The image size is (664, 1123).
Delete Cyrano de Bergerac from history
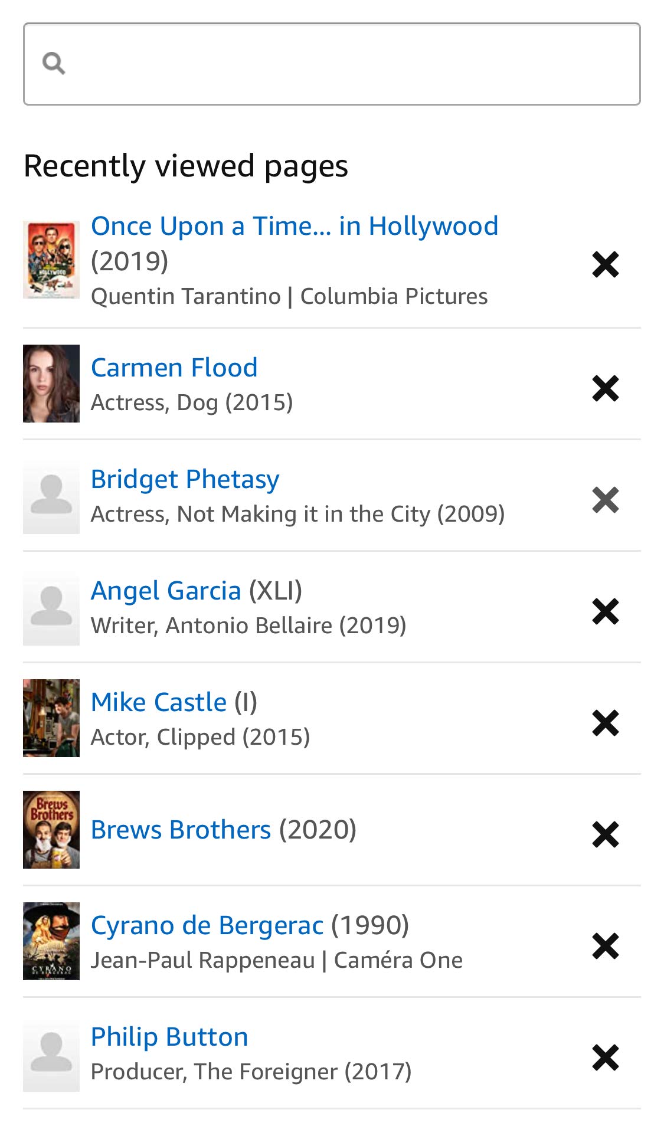tap(605, 946)
